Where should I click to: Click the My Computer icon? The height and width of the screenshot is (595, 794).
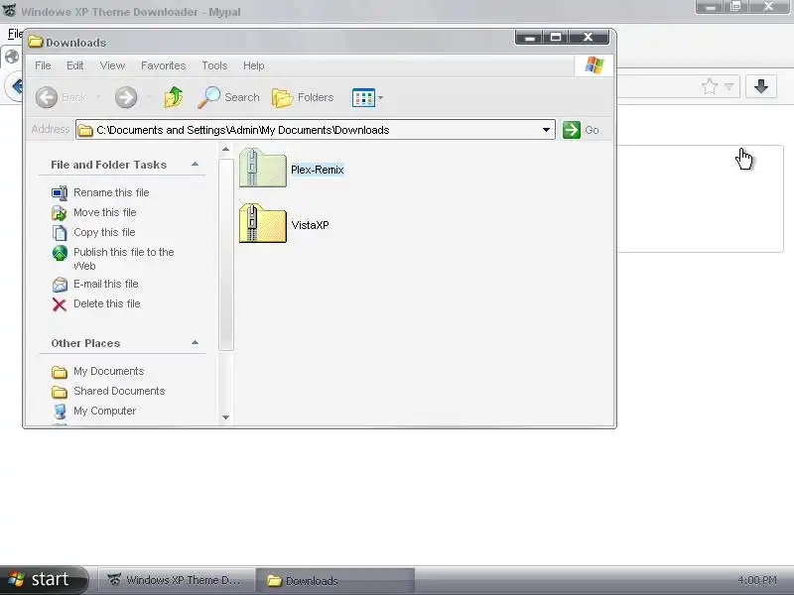point(60,412)
